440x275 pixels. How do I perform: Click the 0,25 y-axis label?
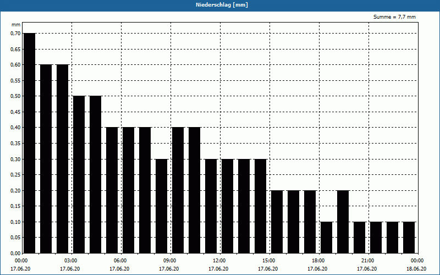point(16,175)
